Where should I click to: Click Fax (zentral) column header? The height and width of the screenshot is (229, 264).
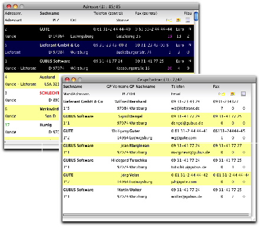(x=146, y=14)
